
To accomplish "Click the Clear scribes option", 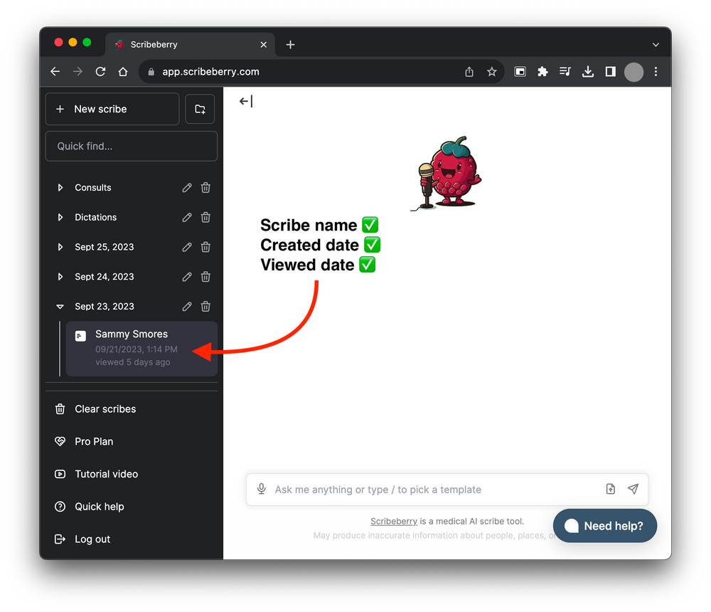I will (x=105, y=409).
